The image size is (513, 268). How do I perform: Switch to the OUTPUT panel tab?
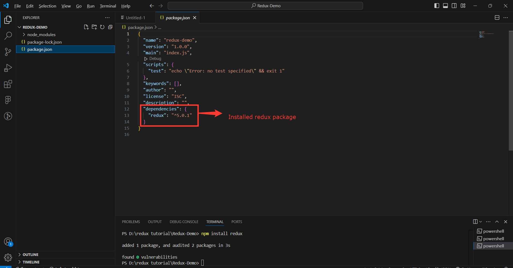click(155, 222)
